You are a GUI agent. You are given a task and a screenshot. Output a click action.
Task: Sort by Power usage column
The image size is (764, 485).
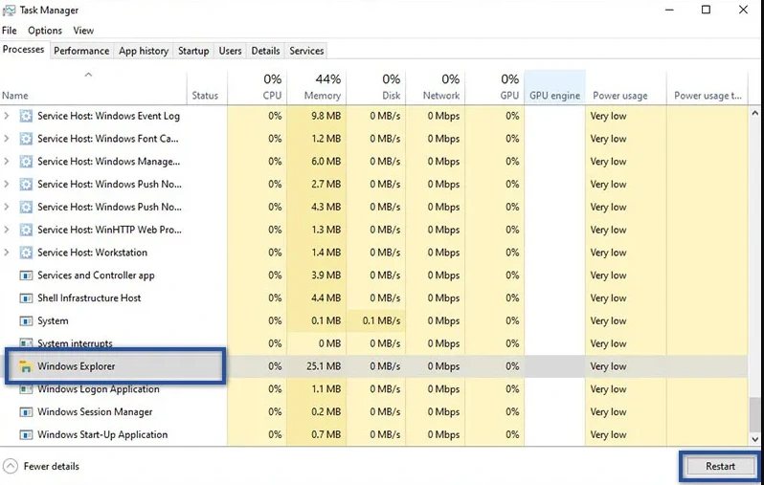tap(626, 88)
